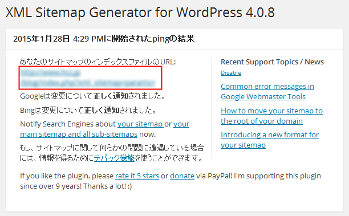
Task: Click the Japanese troubleshooting paragraph about sitemap problems
Action: coord(112,153)
